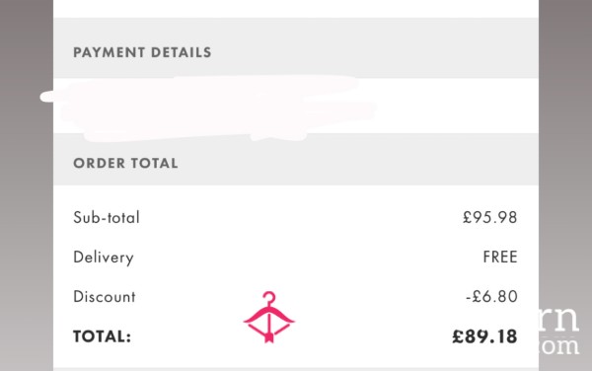Image resolution: width=592 pixels, height=371 pixels.
Task: Click the pink hanger bow logo
Action: tap(268, 317)
